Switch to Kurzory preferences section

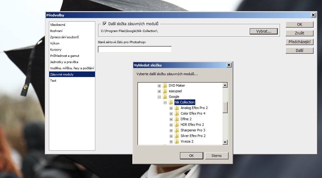pyautogui.click(x=56, y=49)
